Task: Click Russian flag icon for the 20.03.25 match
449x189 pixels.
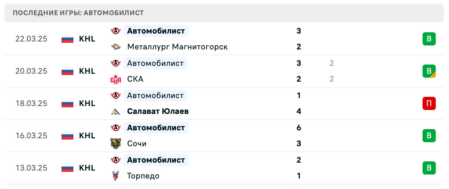Action: pos(67,71)
